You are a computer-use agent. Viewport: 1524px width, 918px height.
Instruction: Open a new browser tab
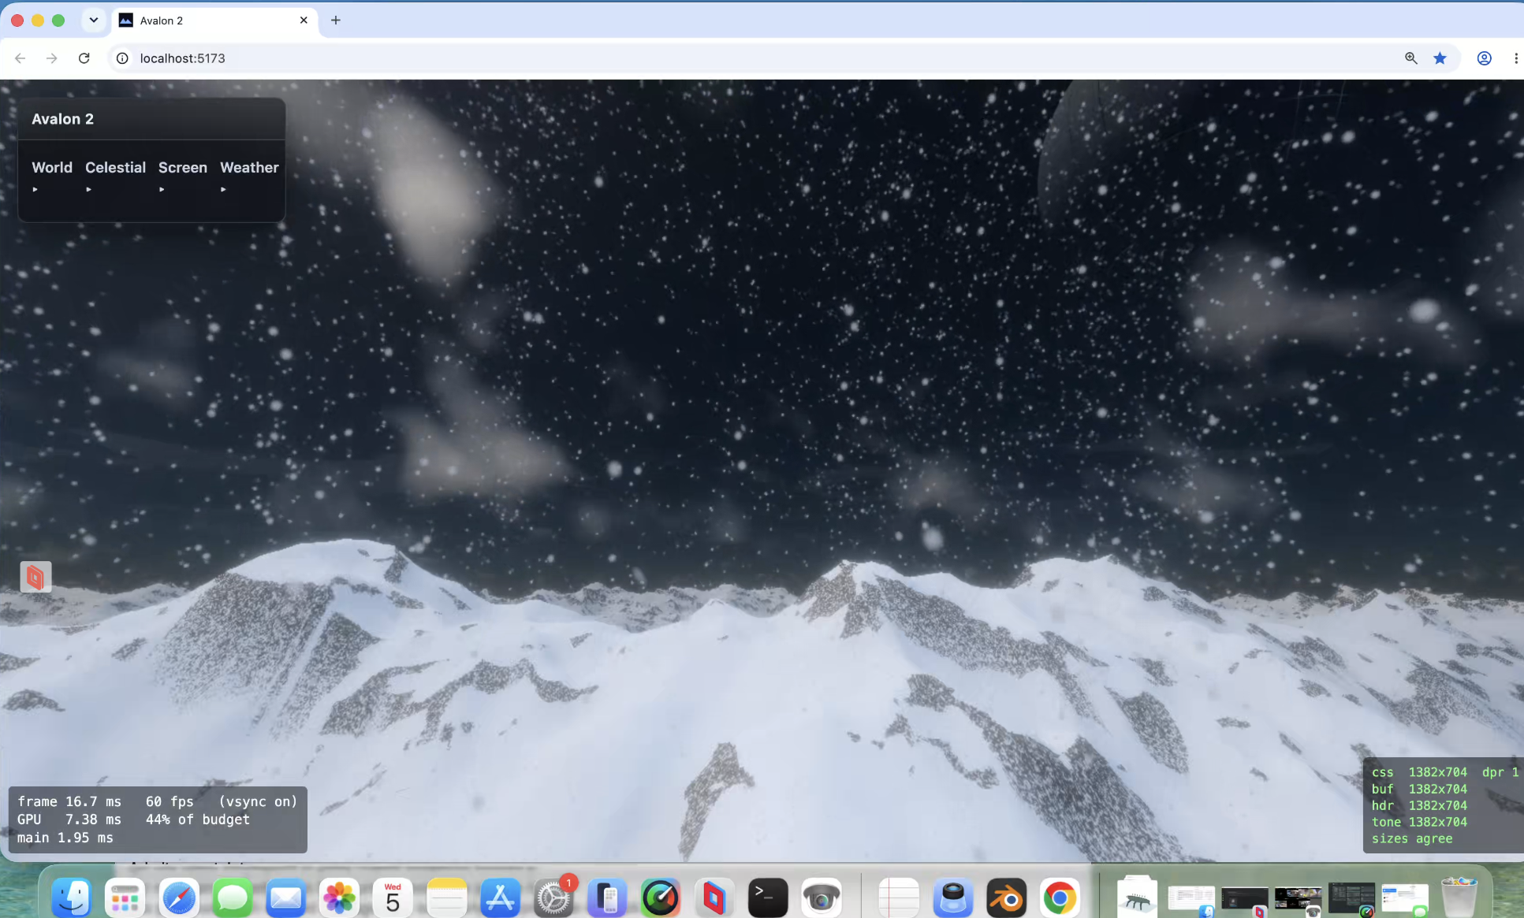pyautogui.click(x=336, y=20)
